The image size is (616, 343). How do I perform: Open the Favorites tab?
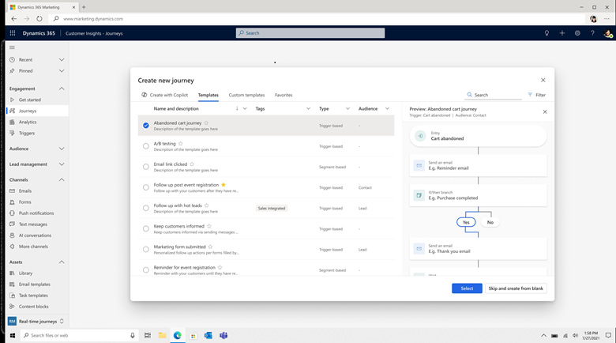284,95
